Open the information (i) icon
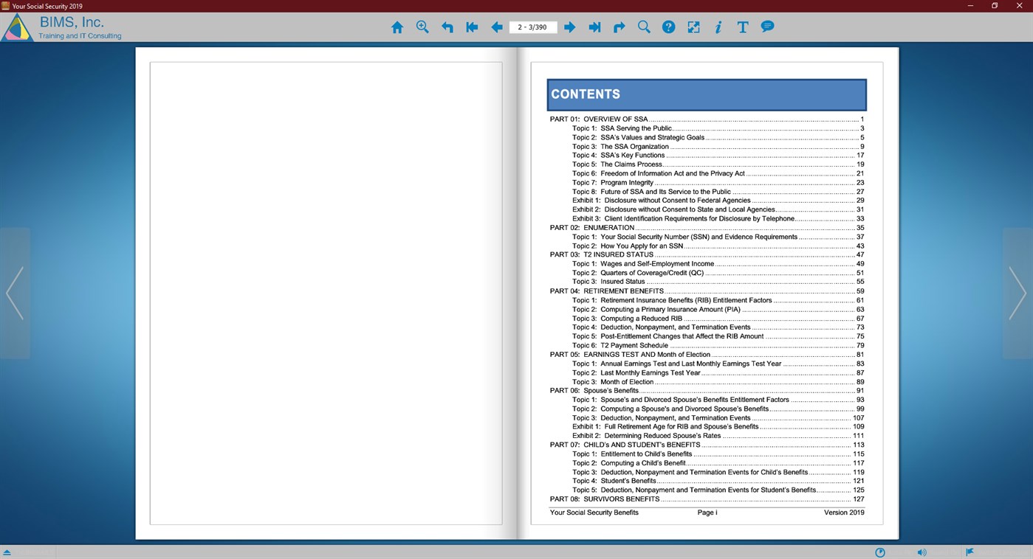1033x559 pixels. [718, 27]
